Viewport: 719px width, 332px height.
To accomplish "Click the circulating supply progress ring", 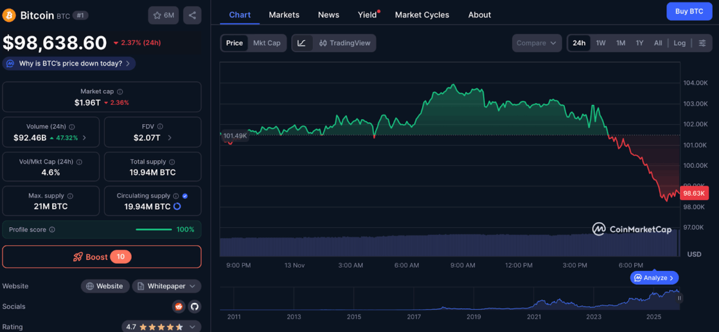I will tap(177, 206).
